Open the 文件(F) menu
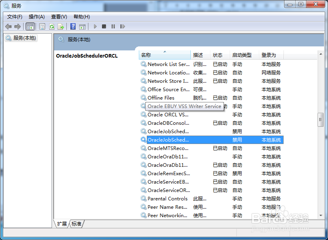328x240 pixels. 15,17
